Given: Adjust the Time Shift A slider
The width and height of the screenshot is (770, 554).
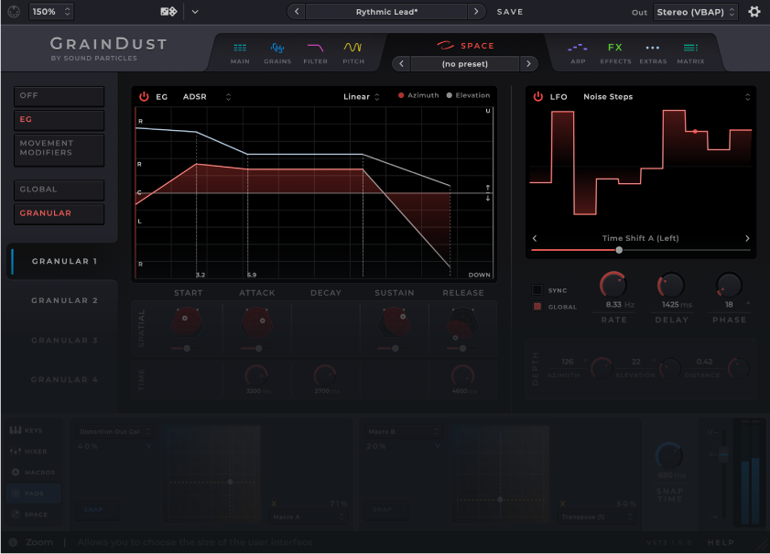Looking at the screenshot, I should click(x=619, y=250).
